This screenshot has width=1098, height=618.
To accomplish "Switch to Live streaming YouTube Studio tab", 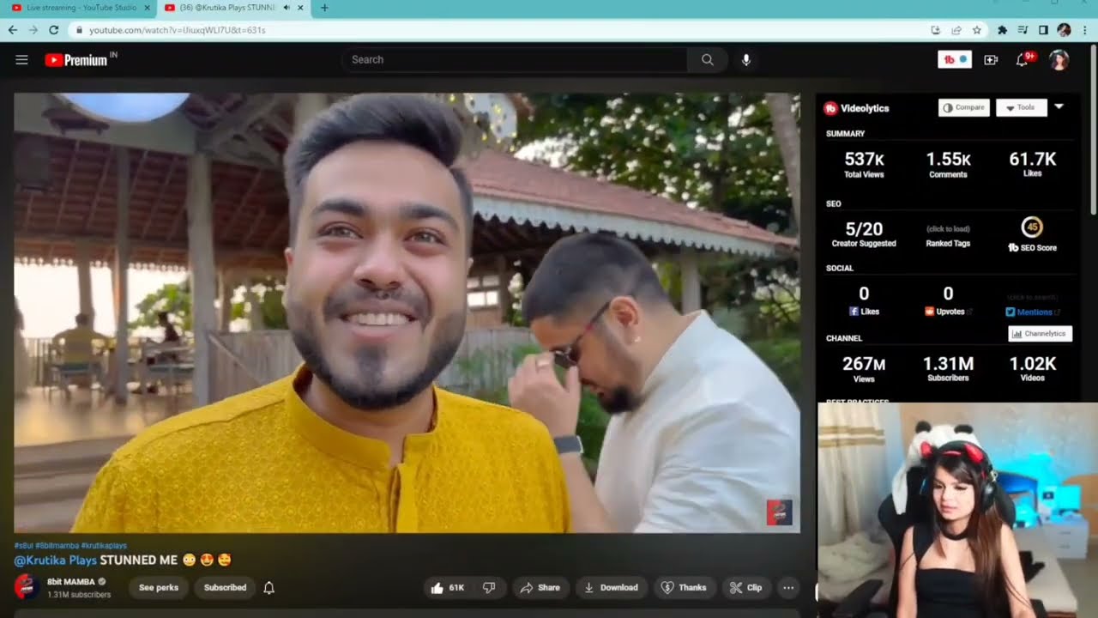I will pyautogui.click(x=81, y=8).
